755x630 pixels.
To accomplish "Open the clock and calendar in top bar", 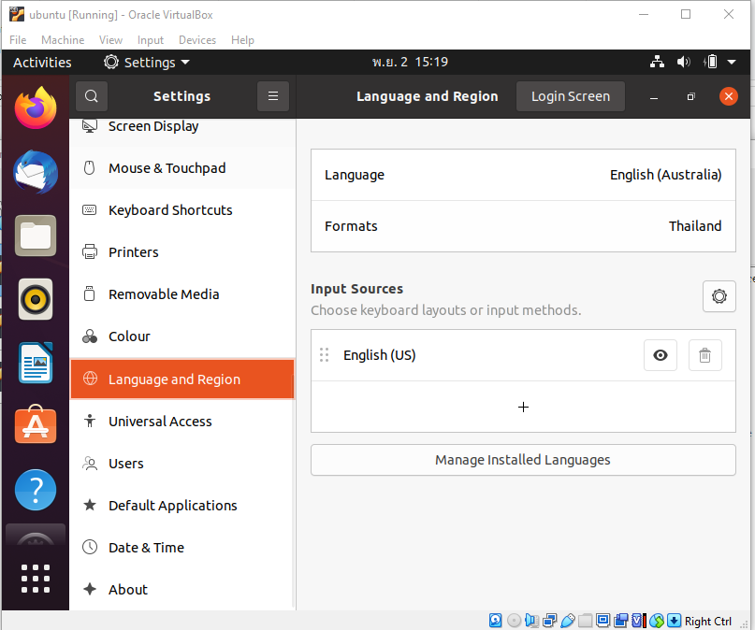I will tap(410, 63).
